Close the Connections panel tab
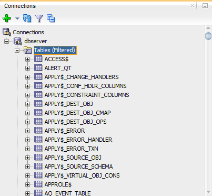 [x=193, y=6]
